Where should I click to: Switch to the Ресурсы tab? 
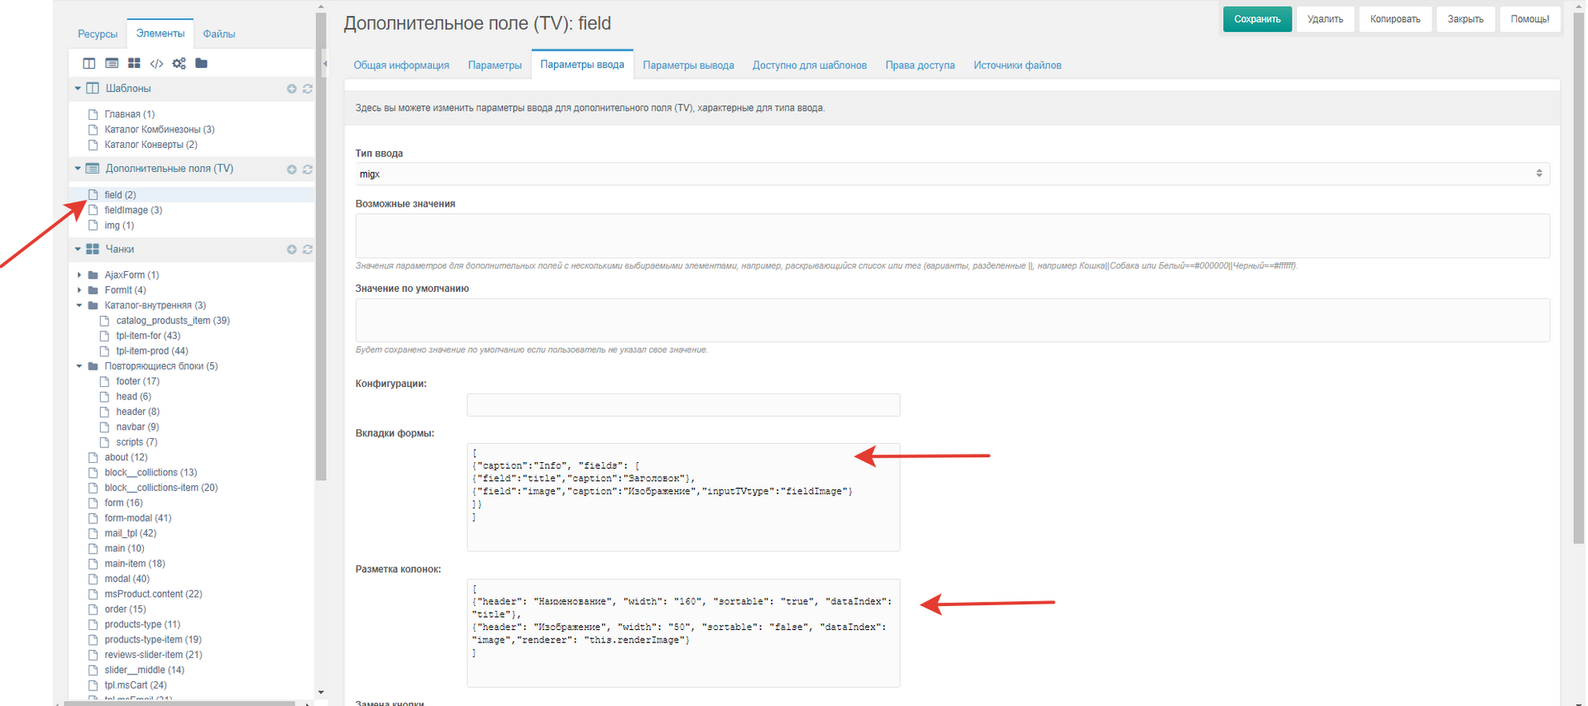click(98, 34)
